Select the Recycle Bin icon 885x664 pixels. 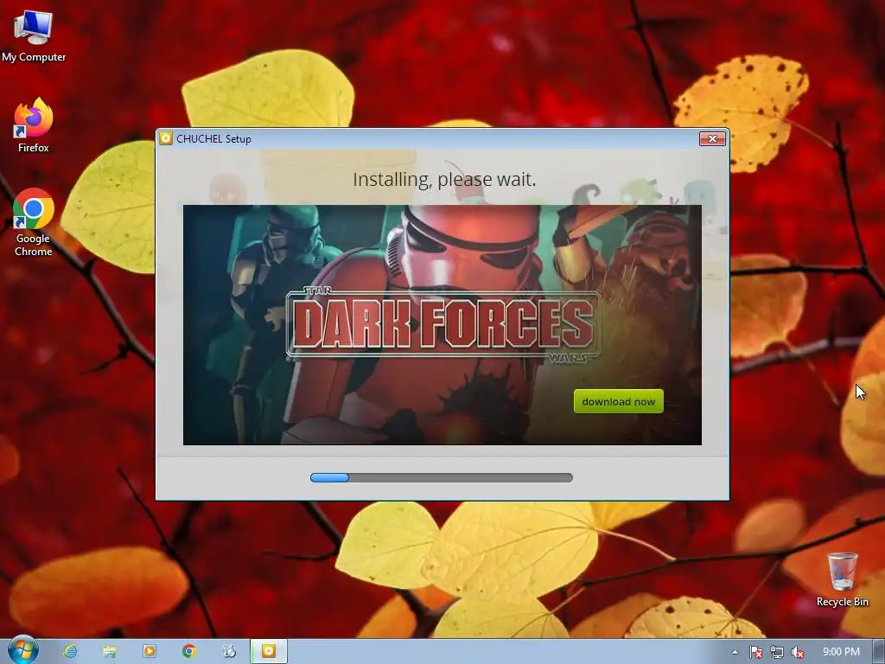coord(842,580)
